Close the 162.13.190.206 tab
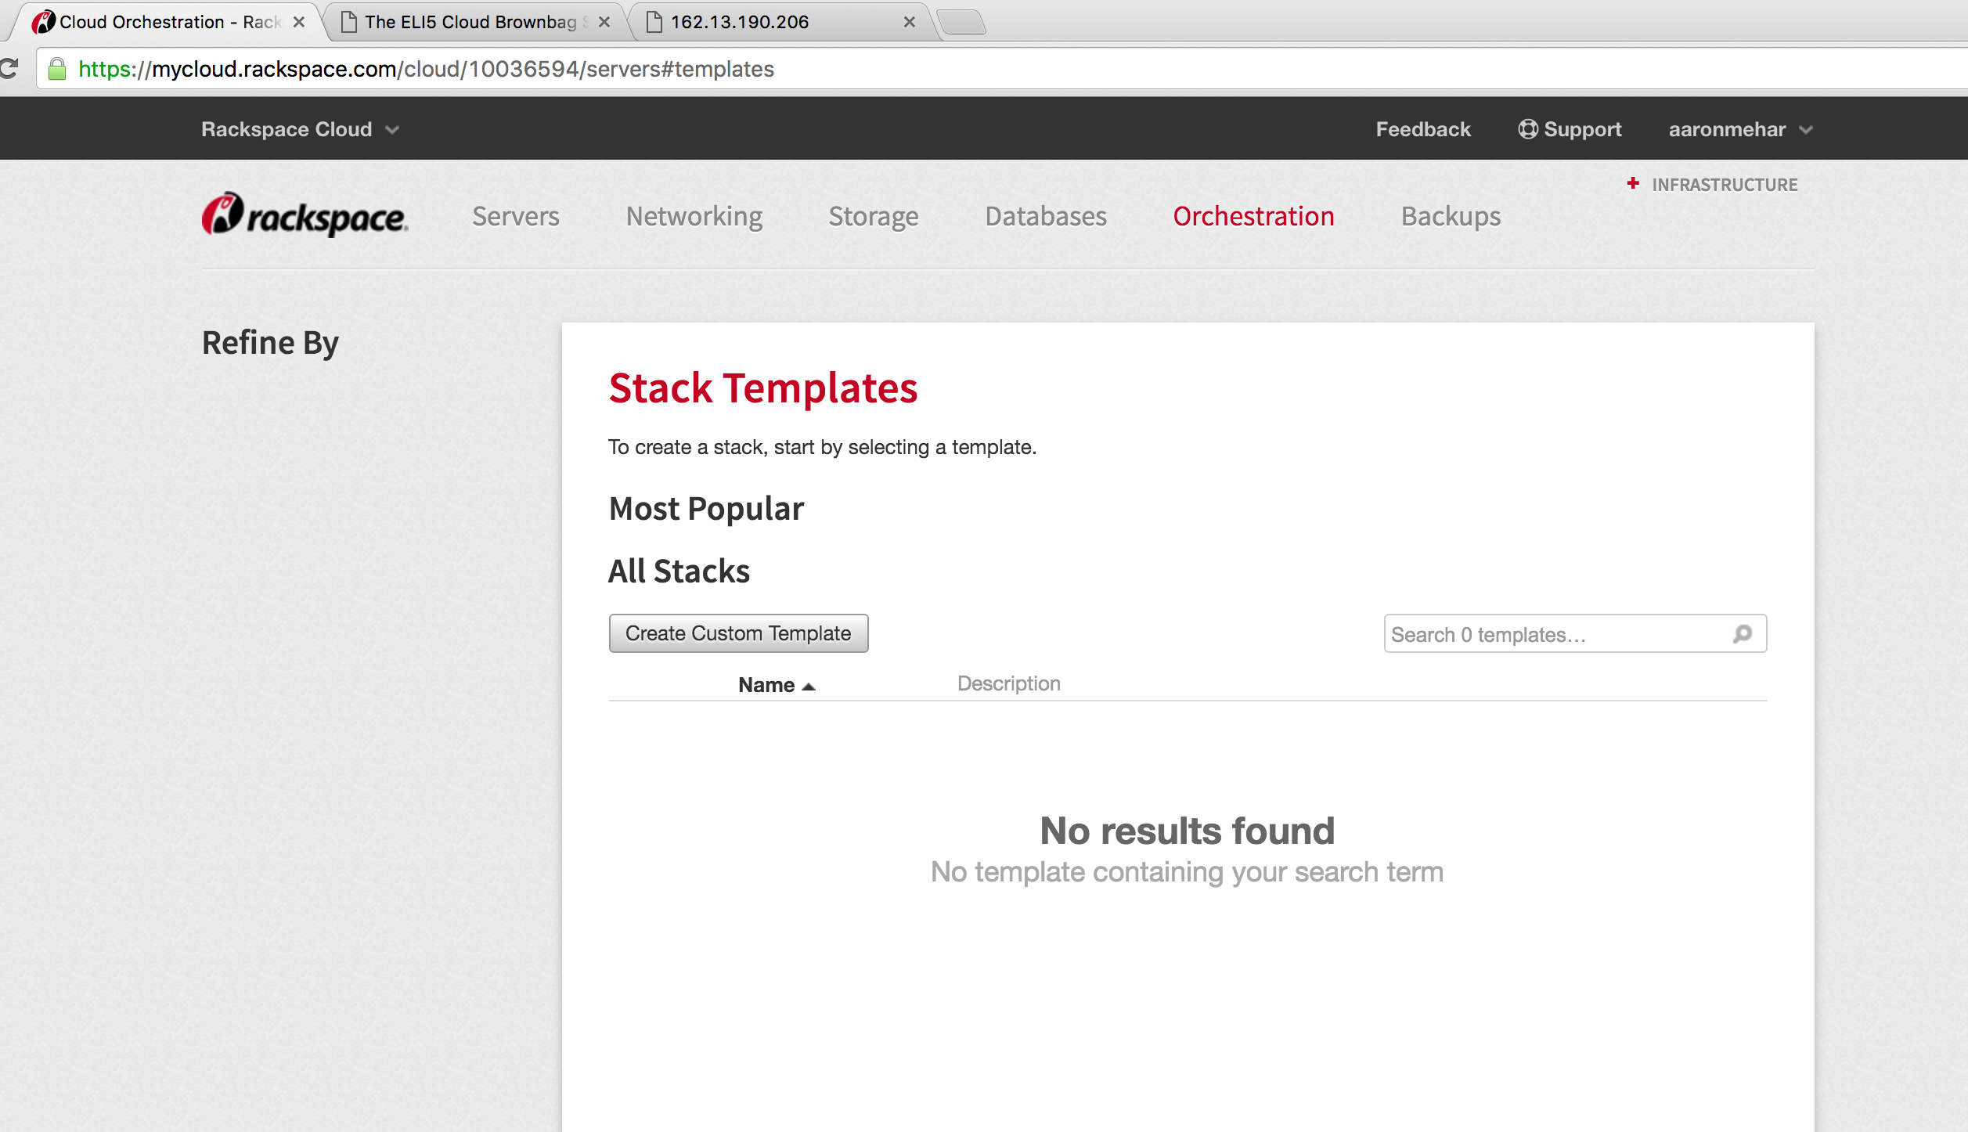Screen dimensions: 1968x1132 click(x=909, y=22)
